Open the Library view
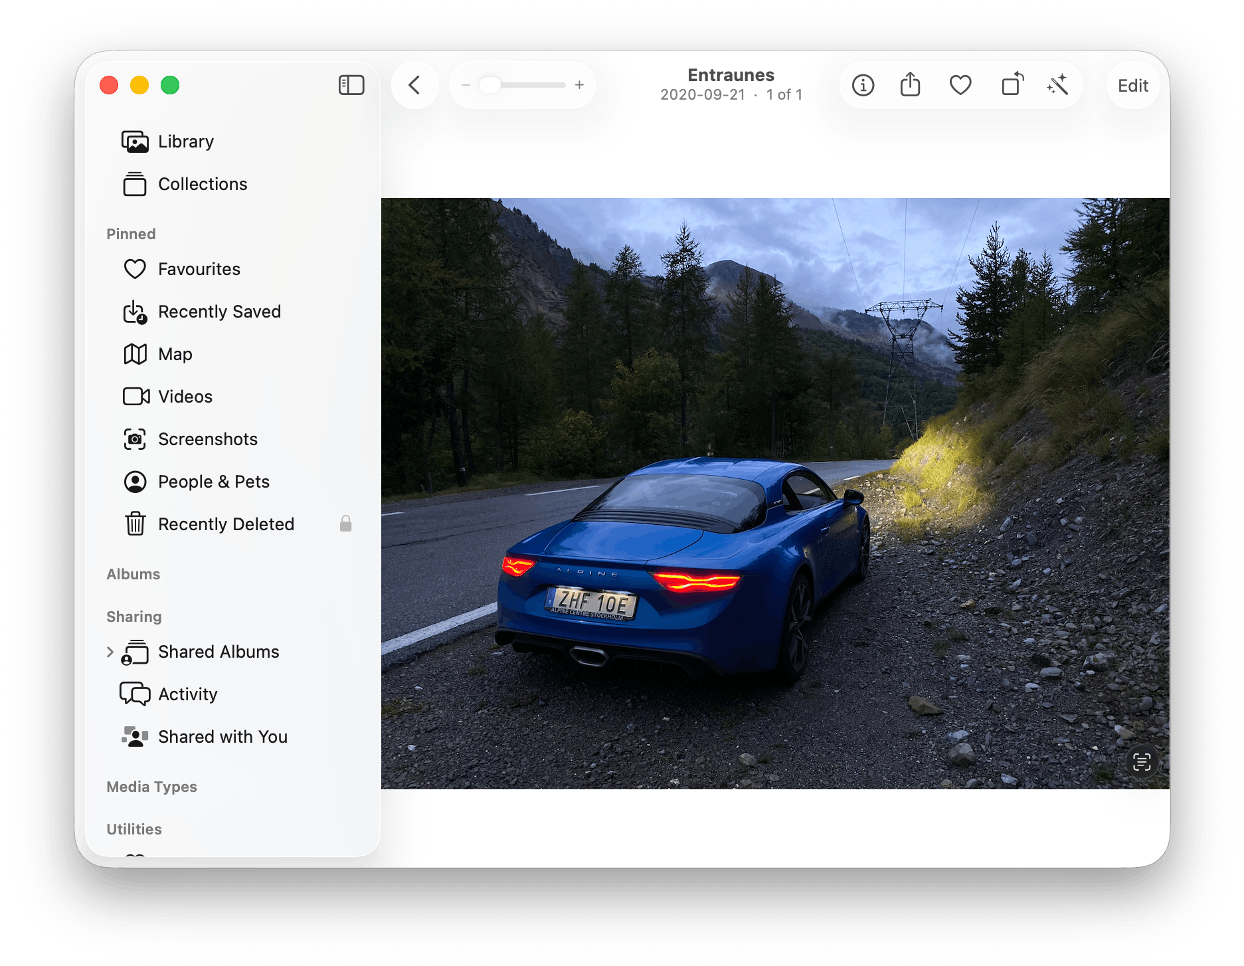Image resolution: width=1244 pixels, height=966 pixels. (185, 142)
